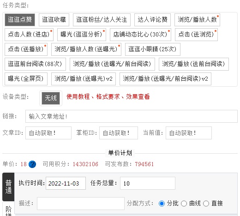Click into the 任务总量 quantity field
Image resolution: width=240 pixels, height=216 pixels.
pos(148,183)
